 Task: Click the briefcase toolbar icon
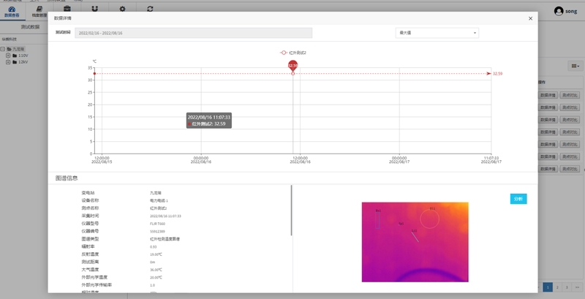coord(67,9)
